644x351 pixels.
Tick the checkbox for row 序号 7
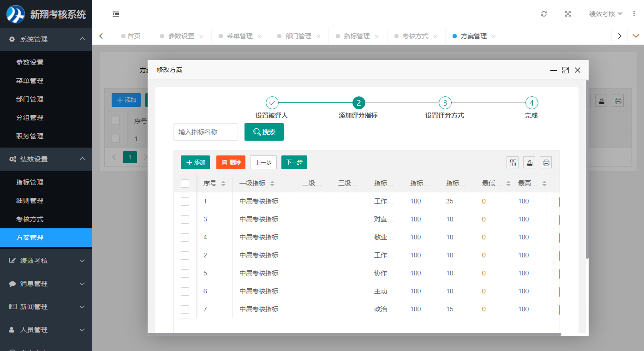click(x=185, y=309)
